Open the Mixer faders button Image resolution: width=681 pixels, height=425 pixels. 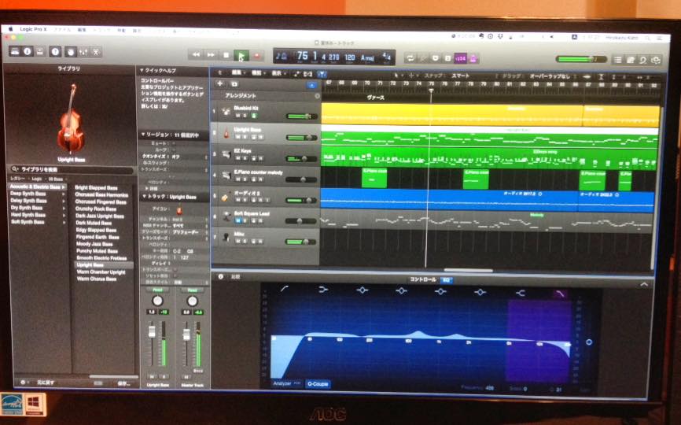[x=83, y=52]
